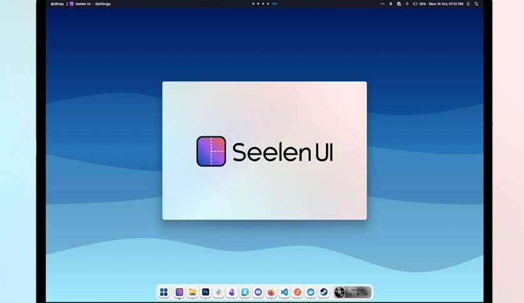Screen dimensions: 524x303
Task: Open File Explorer folder icon in dock
Action: click(x=192, y=292)
